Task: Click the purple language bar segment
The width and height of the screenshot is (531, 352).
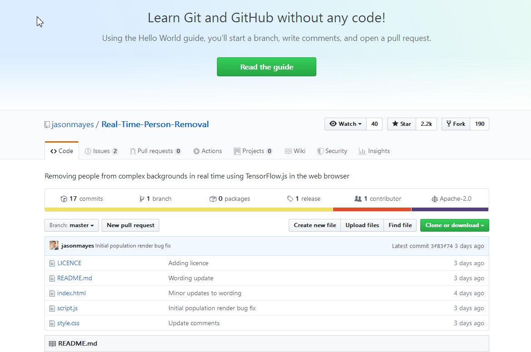Action: (x=450, y=209)
